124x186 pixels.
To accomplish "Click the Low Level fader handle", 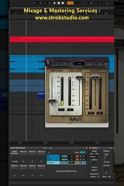I will point(52,100).
